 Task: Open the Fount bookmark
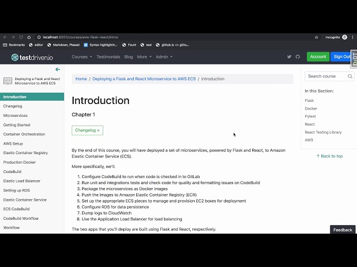coord(129,45)
